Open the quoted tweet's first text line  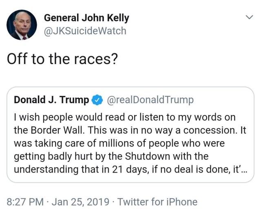(x=125, y=117)
